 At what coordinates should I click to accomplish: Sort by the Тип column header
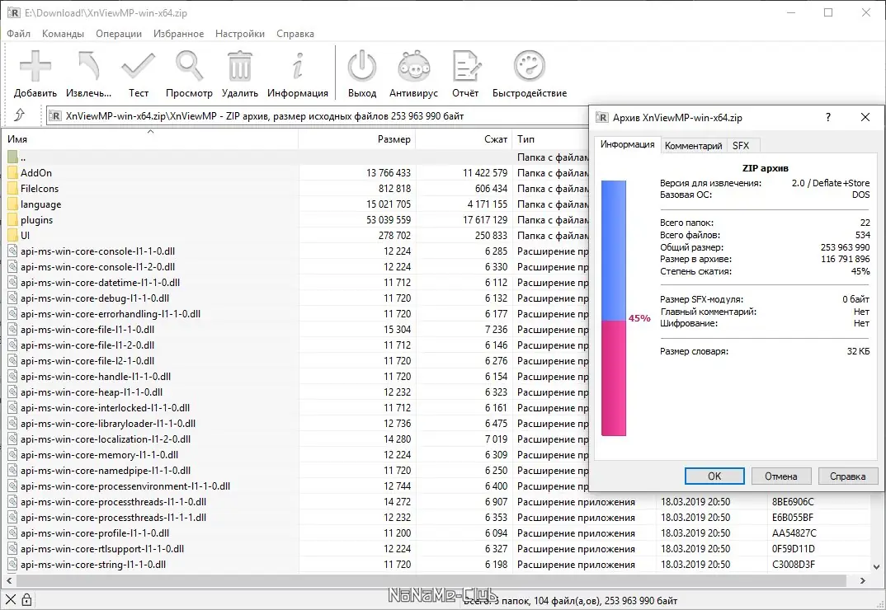(x=550, y=139)
